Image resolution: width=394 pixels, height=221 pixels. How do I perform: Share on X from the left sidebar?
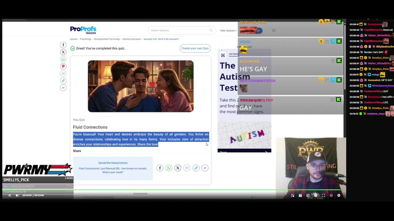click(63, 52)
